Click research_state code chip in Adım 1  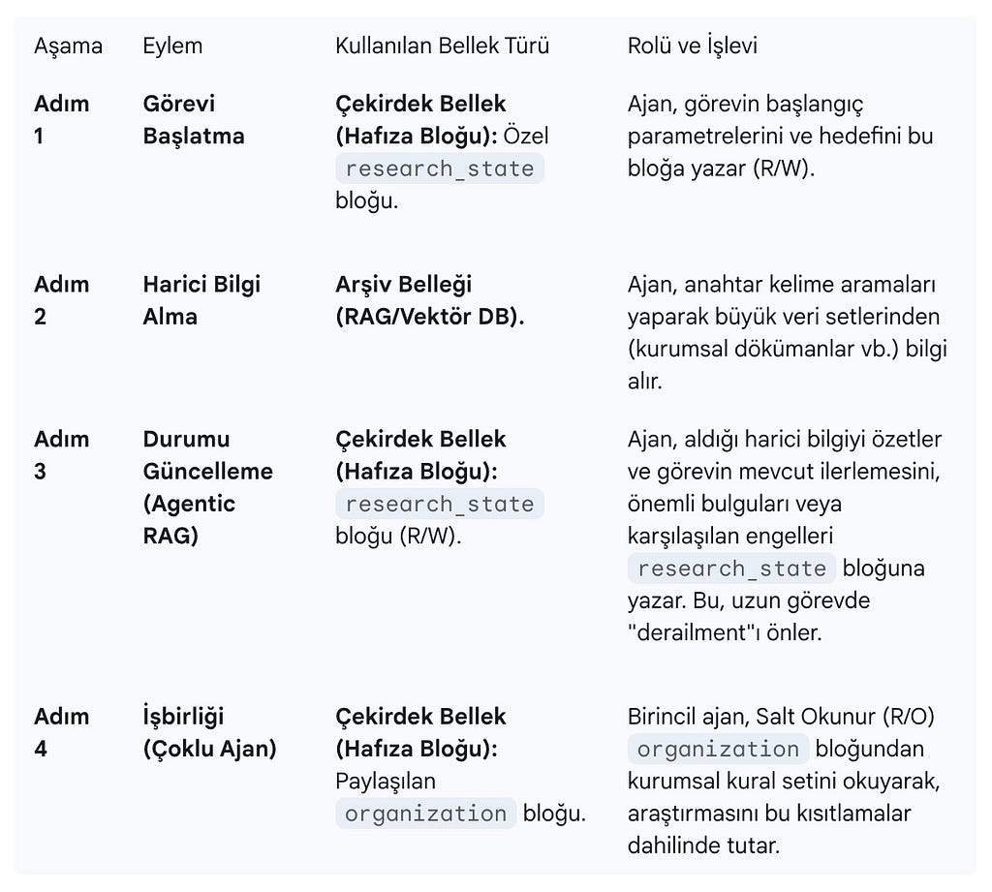point(440,169)
